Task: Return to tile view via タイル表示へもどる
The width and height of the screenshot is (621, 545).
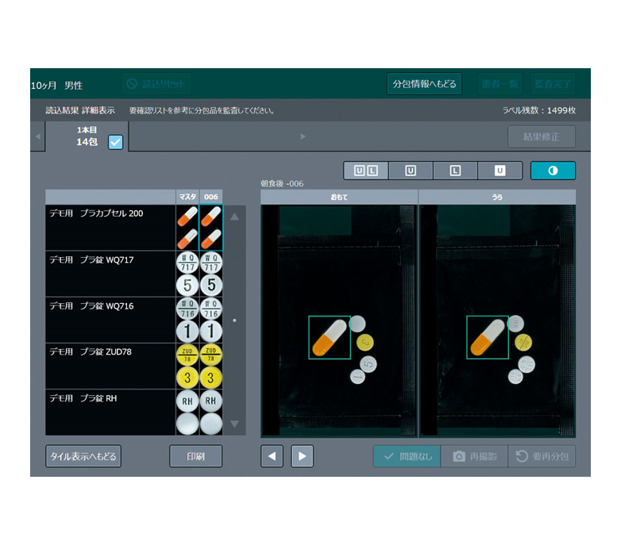Action: [83, 456]
